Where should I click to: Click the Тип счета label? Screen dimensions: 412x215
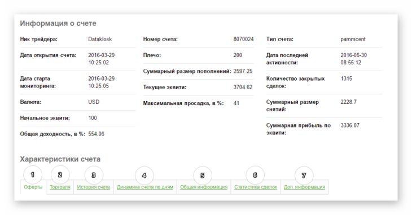click(279, 39)
